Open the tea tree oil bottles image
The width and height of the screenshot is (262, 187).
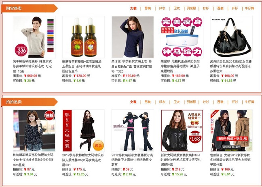83,37
